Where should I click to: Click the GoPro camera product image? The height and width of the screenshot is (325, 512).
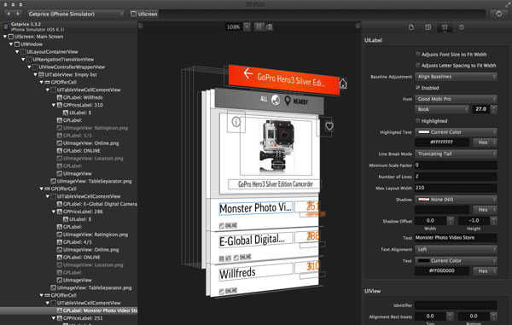276,147
